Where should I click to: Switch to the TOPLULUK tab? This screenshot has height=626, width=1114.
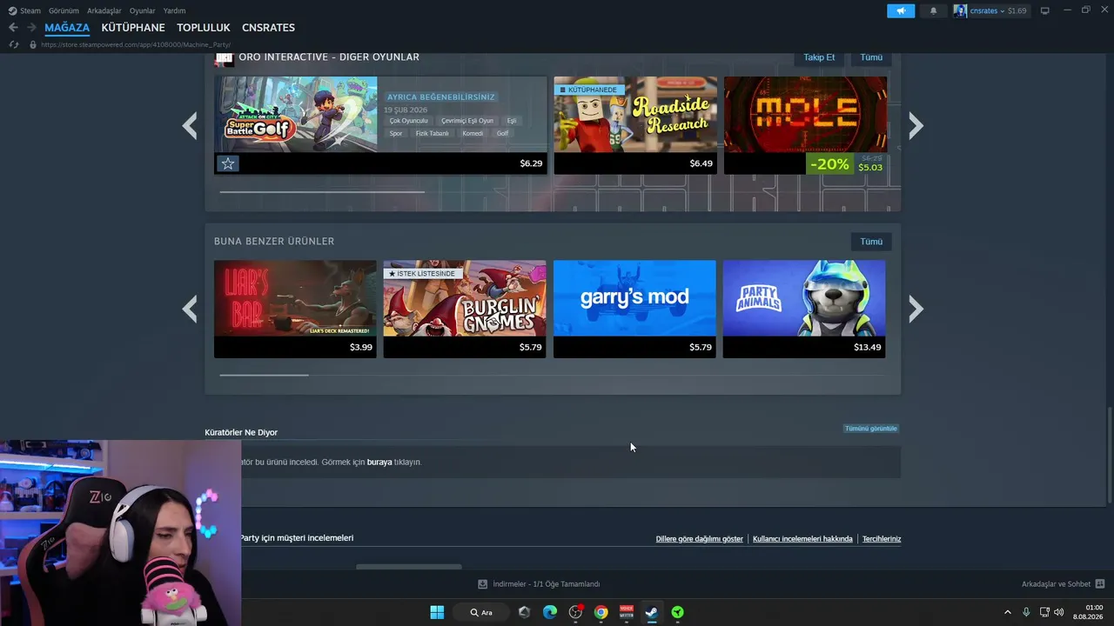point(204,28)
